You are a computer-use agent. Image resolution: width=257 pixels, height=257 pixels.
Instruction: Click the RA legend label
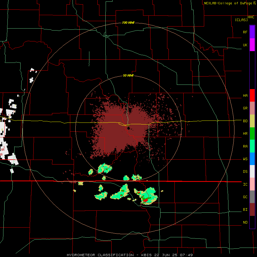point(245,146)
